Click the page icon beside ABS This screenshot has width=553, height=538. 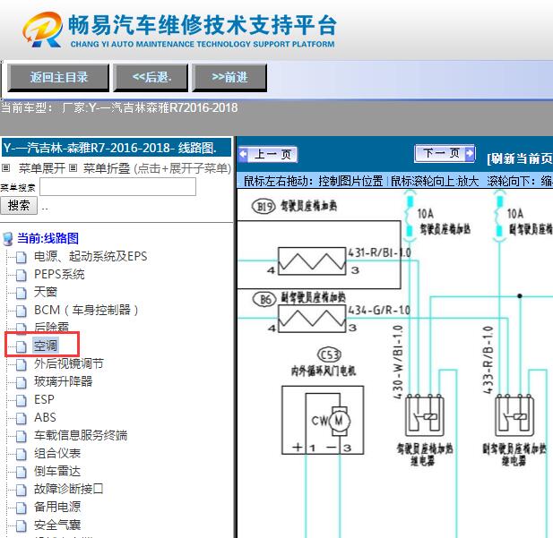pyautogui.click(x=22, y=419)
